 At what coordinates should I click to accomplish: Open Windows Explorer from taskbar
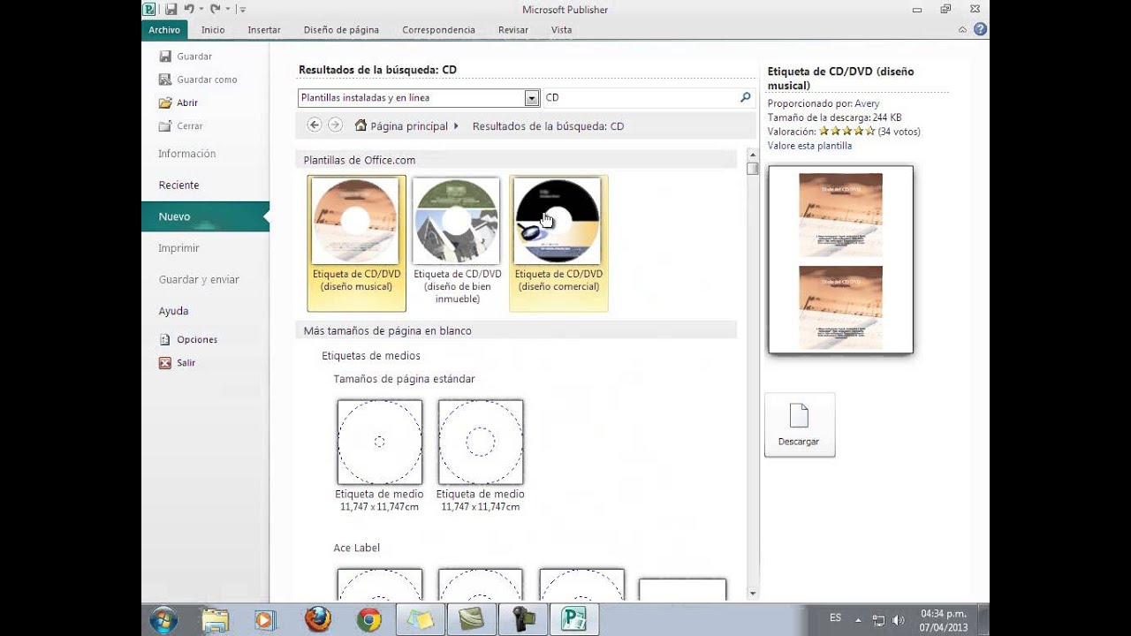click(x=215, y=620)
